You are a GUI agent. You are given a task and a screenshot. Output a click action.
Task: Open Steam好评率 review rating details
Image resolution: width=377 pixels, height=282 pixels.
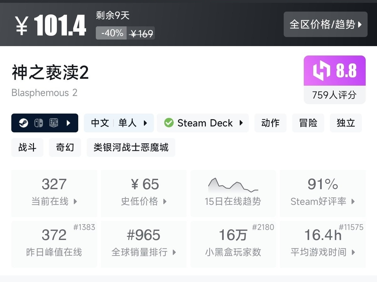tap(323, 193)
